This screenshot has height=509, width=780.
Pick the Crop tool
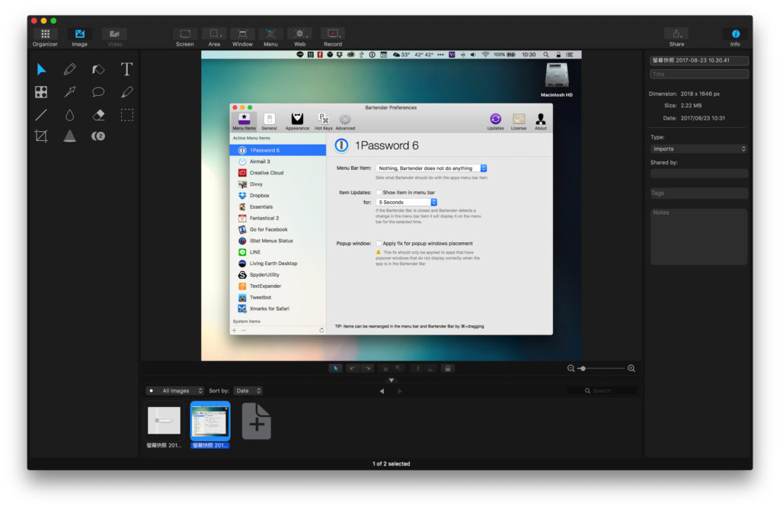(41, 136)
